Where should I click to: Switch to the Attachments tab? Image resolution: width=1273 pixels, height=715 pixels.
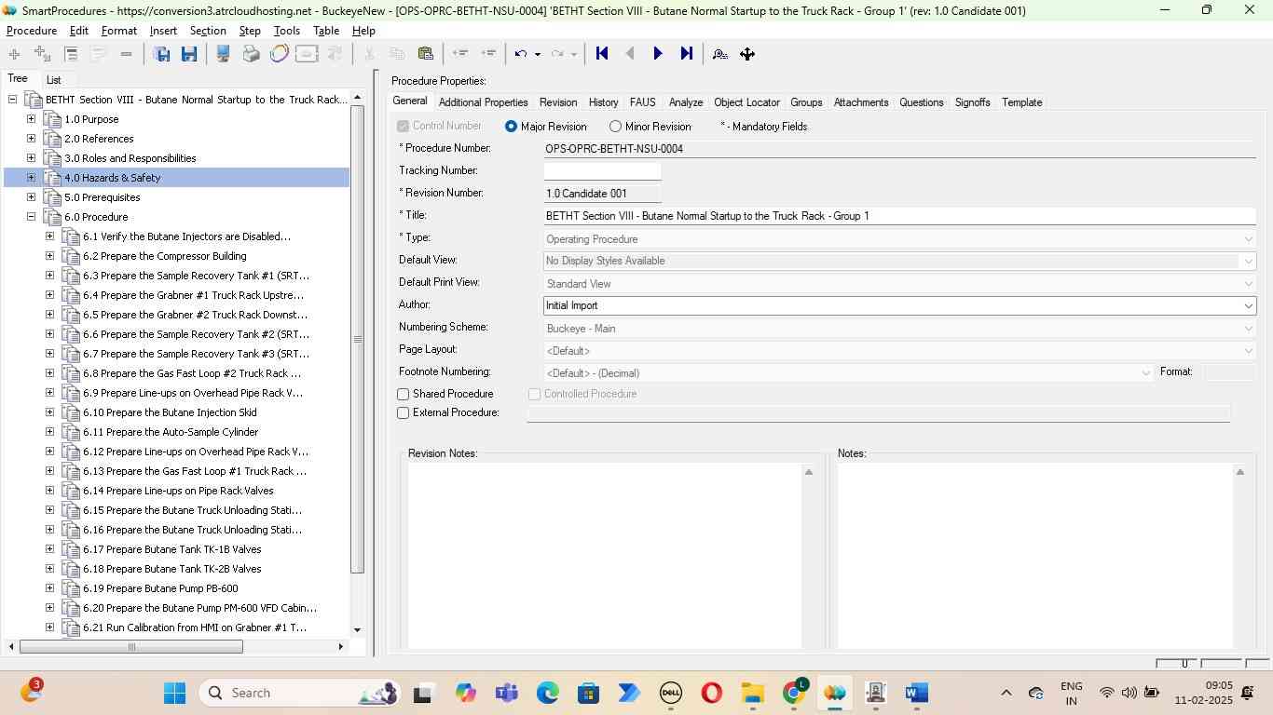coord(861,102)
